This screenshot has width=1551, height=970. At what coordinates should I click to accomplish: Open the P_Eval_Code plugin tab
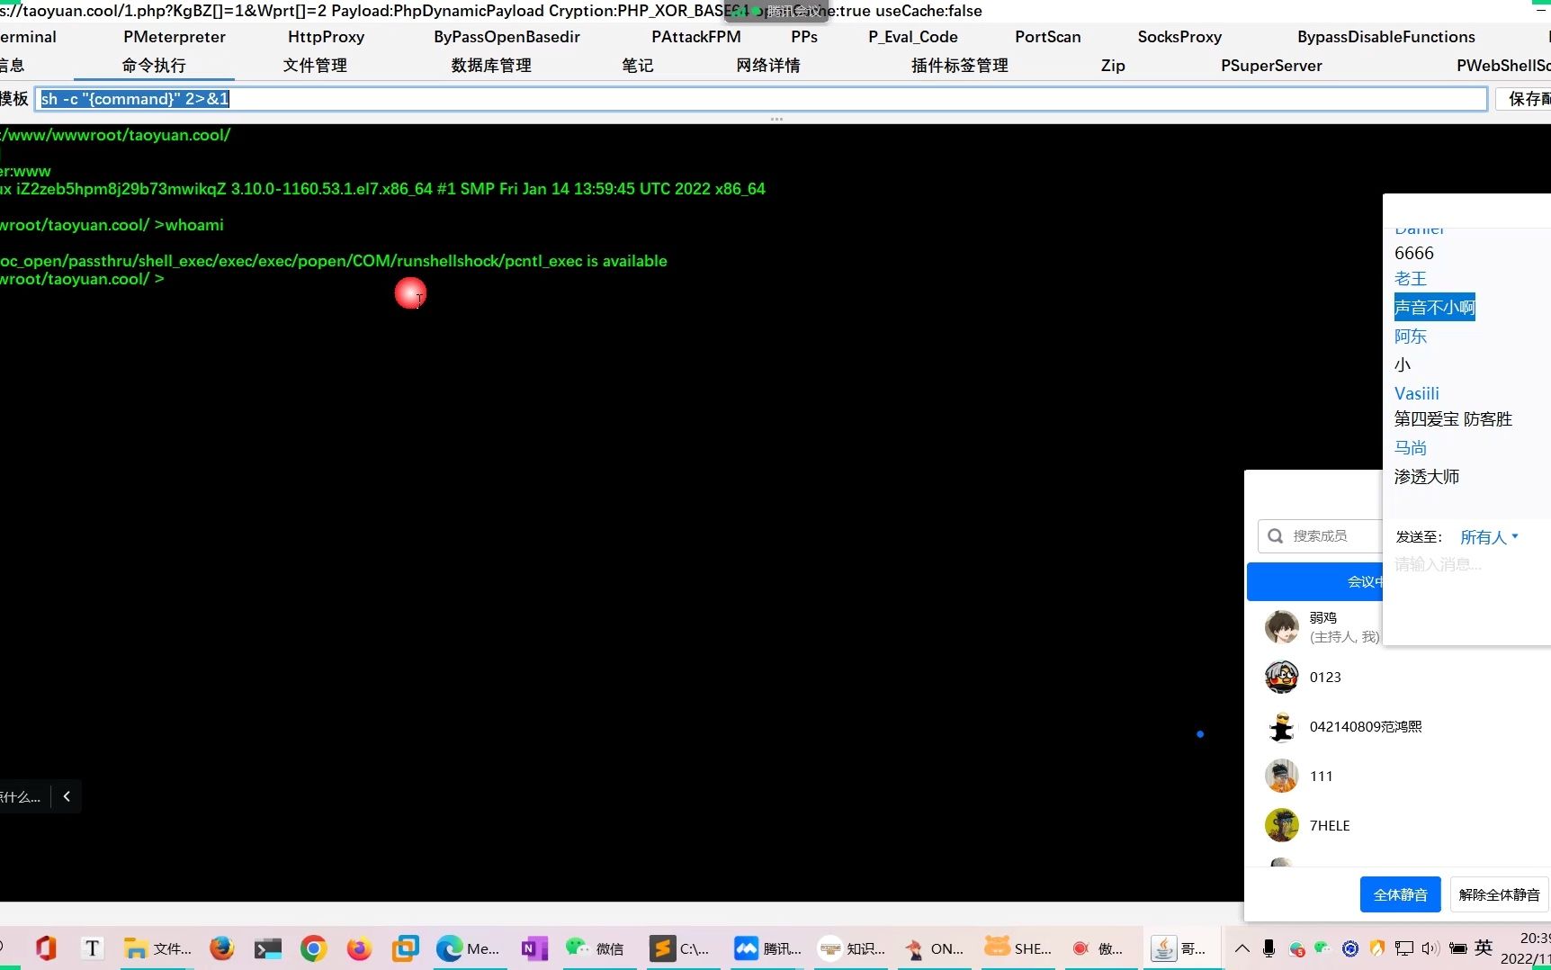pyautogui.click(x=913, y=37)
